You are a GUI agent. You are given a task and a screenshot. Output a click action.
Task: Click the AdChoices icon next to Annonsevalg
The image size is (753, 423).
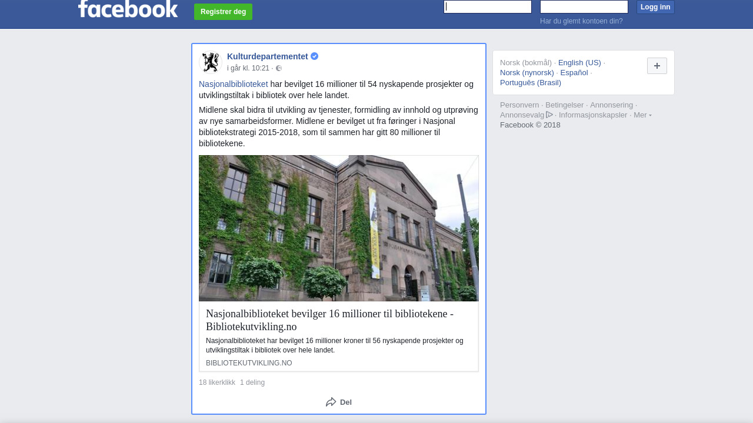click(x=549, y=115)
